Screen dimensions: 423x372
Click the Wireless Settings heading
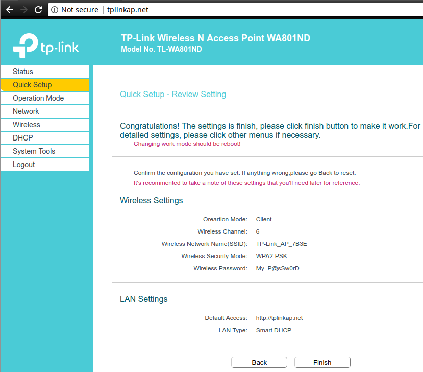(x=152, y=200)
